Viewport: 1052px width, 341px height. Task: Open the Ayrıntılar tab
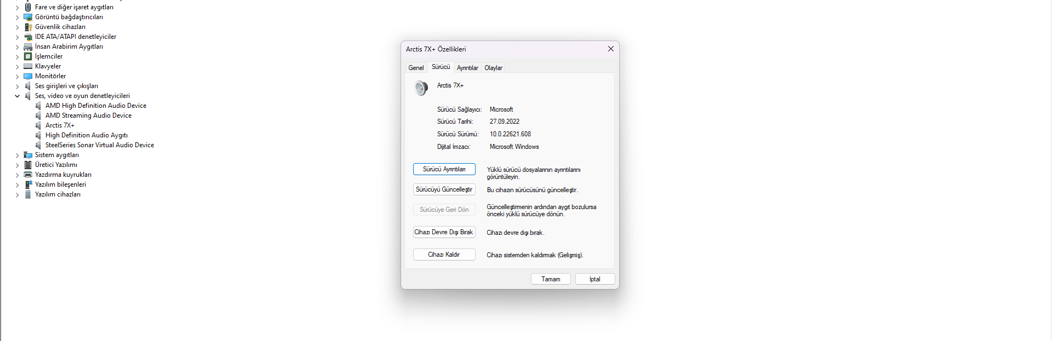pyautogui.click(x=467, y=68)
